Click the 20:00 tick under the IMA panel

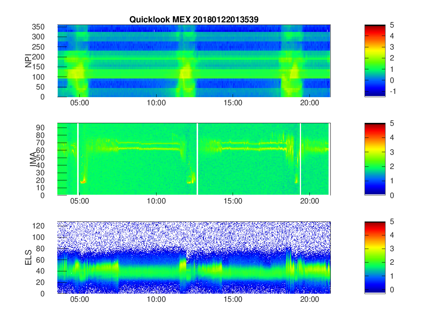tap(310, 201)
